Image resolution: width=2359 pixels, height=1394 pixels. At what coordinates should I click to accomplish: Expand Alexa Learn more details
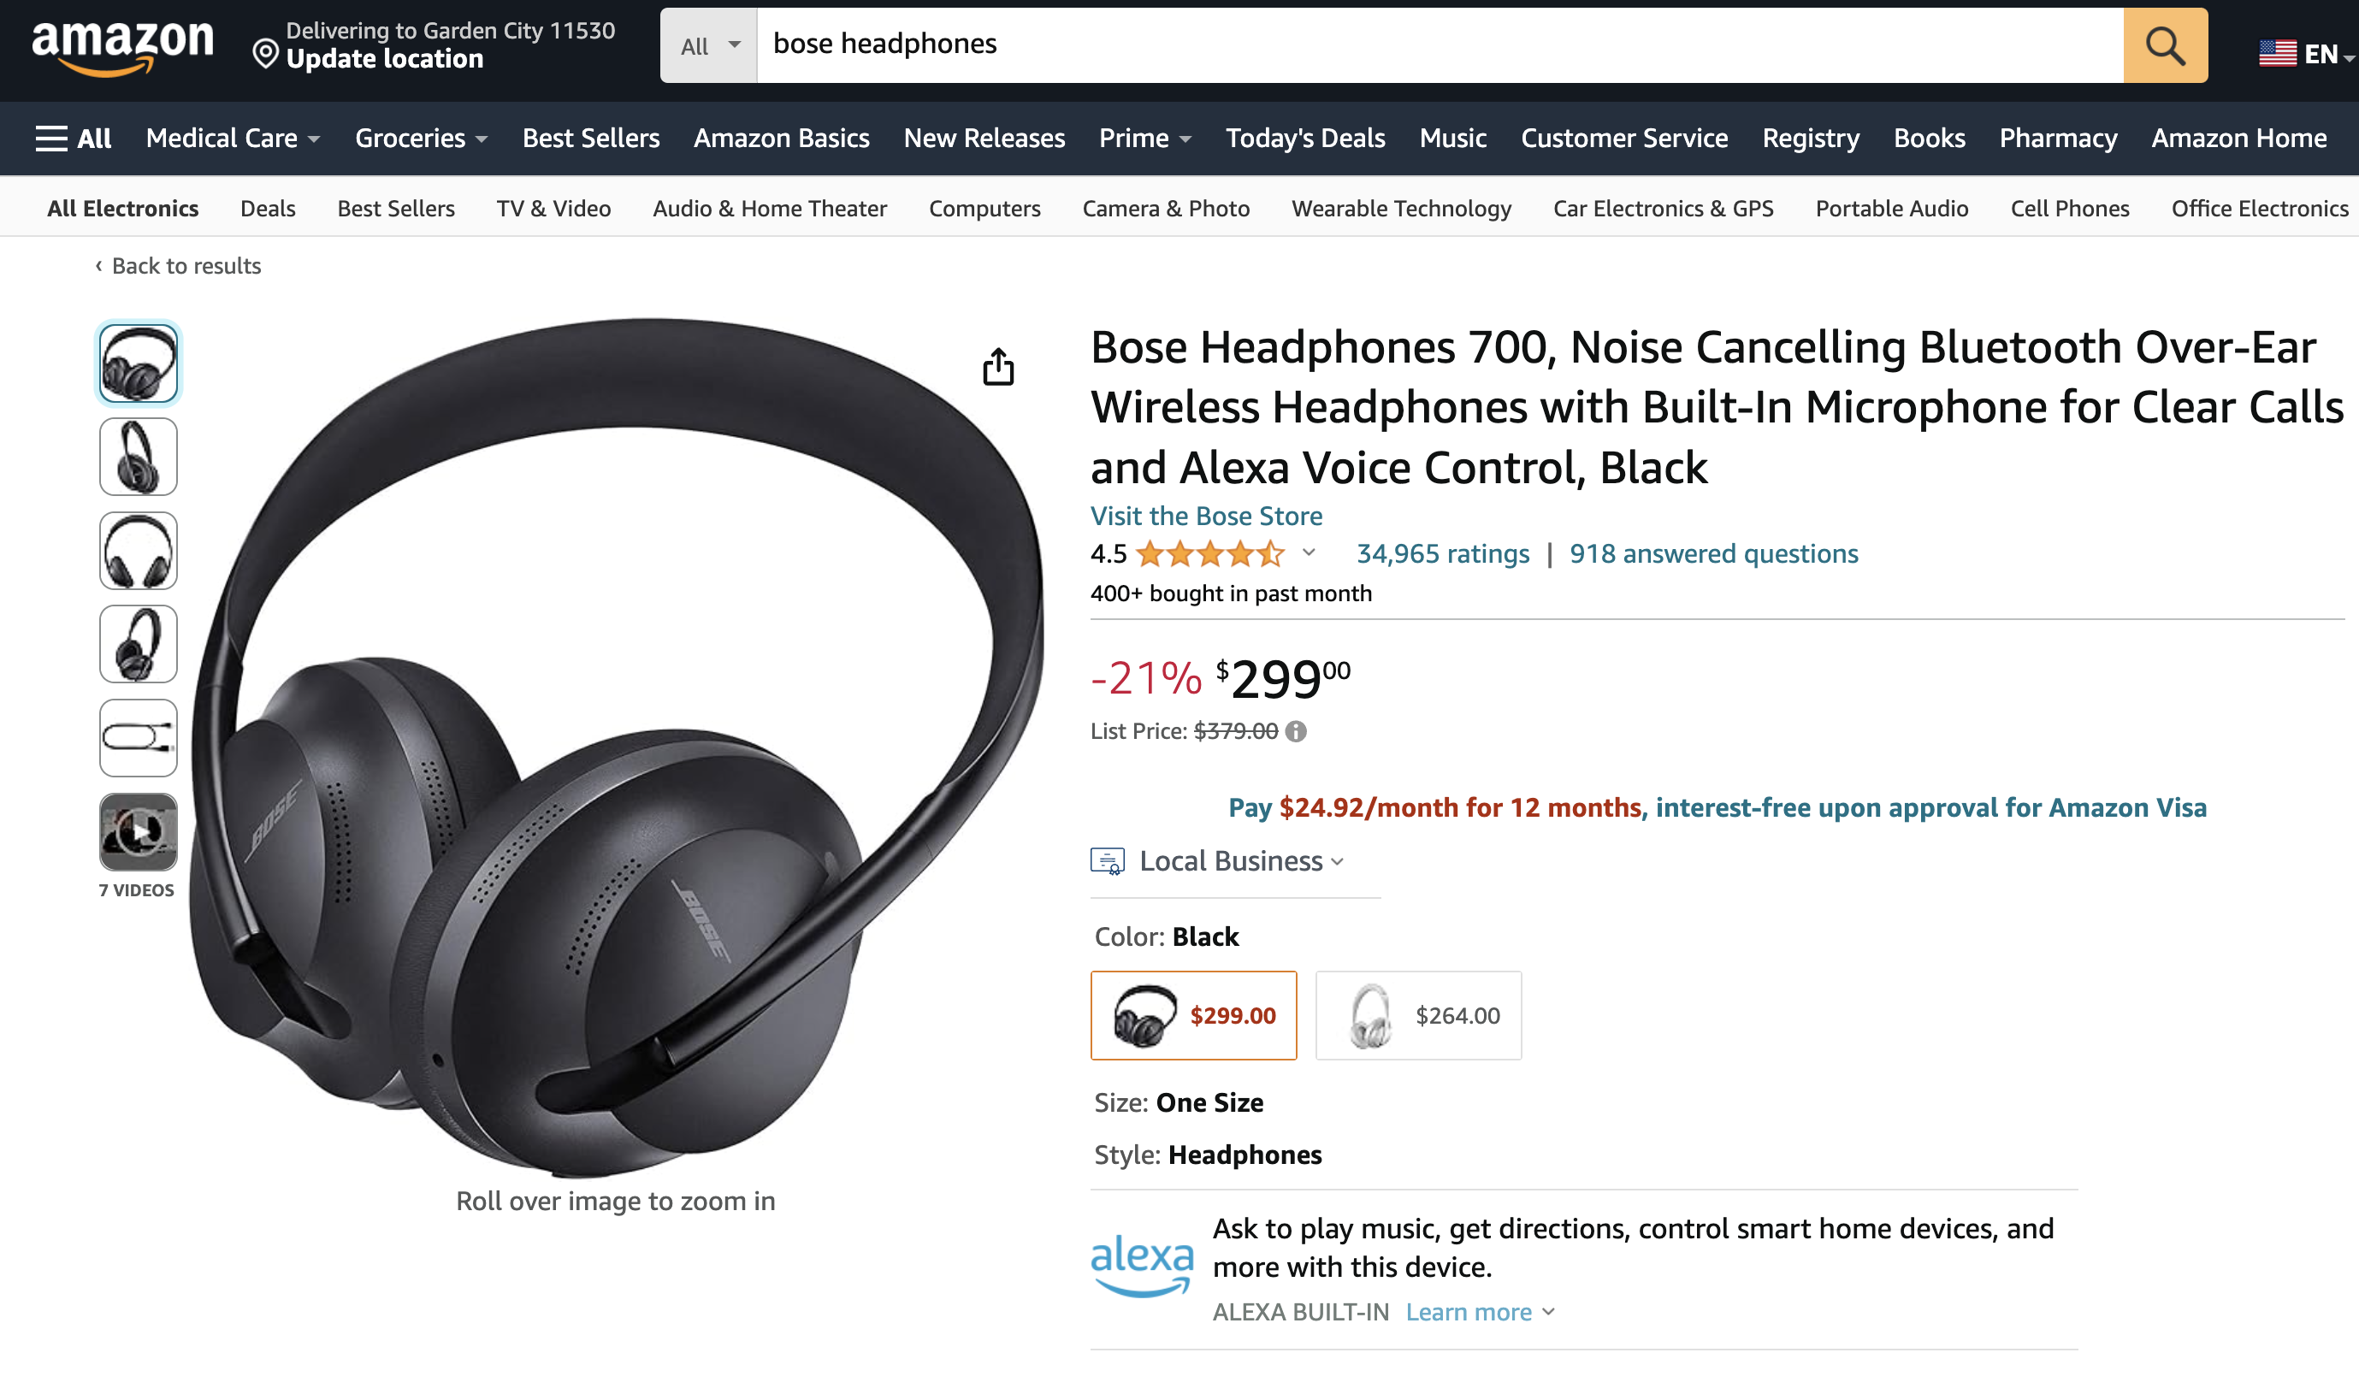[1480, 1312]
